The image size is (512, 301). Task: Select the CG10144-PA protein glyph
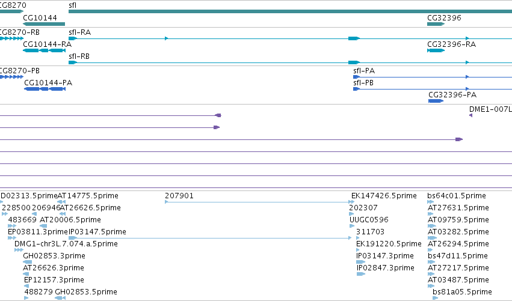pos(45,89)
